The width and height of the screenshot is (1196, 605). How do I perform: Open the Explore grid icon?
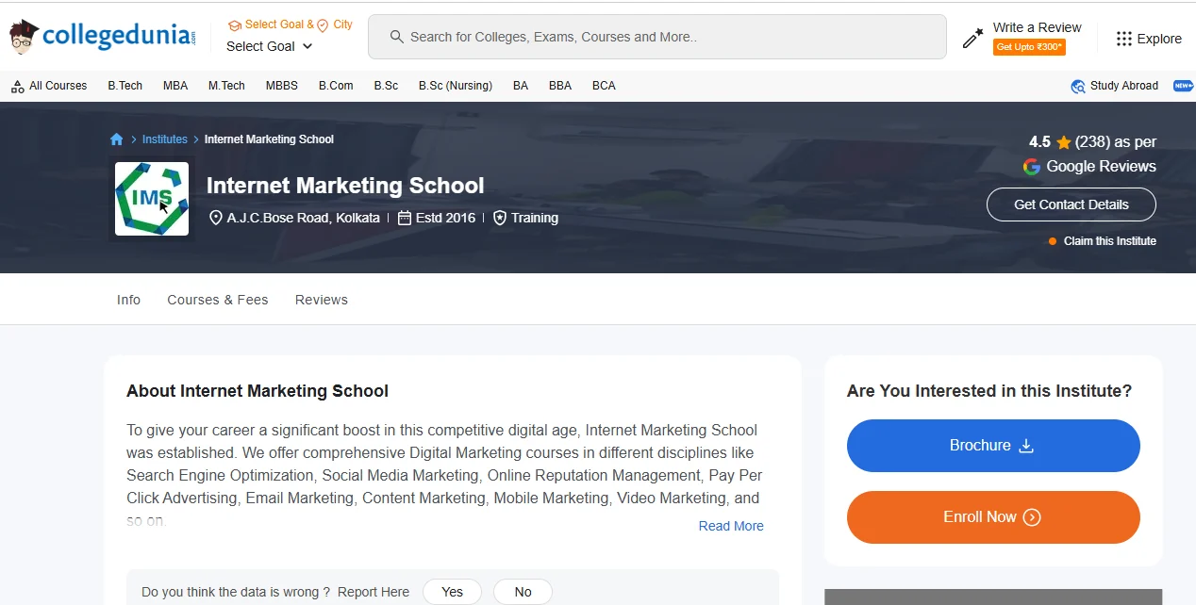1123,39
